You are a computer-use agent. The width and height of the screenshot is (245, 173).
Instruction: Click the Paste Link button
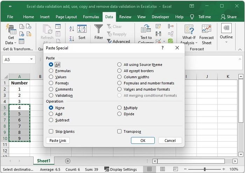click(58, 141)
